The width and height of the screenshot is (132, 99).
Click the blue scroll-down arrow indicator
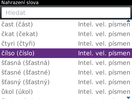128,98
